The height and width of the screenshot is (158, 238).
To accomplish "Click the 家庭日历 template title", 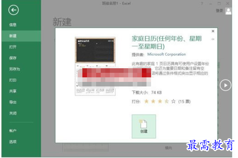I will point(167,43).
